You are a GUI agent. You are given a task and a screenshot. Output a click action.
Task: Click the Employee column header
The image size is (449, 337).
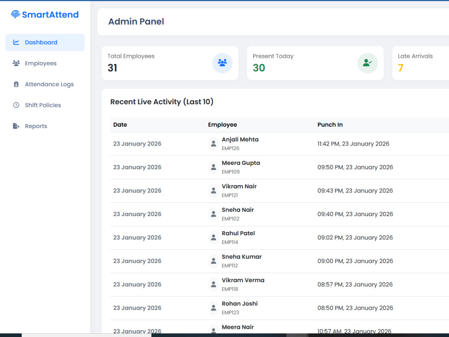[223, 124]
